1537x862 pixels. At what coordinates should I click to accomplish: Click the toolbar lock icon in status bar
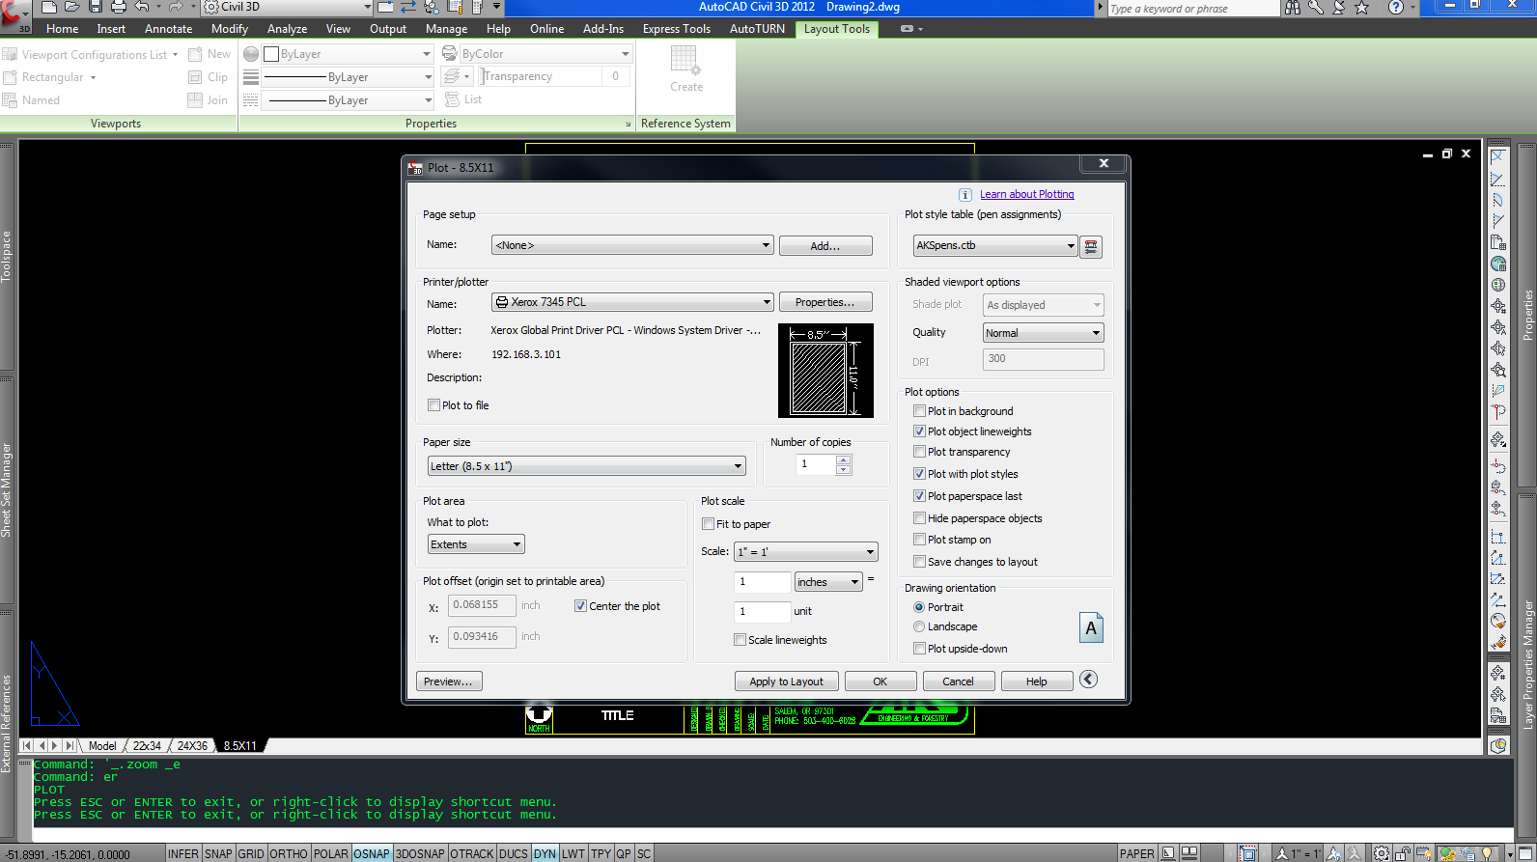(1403, 853)
